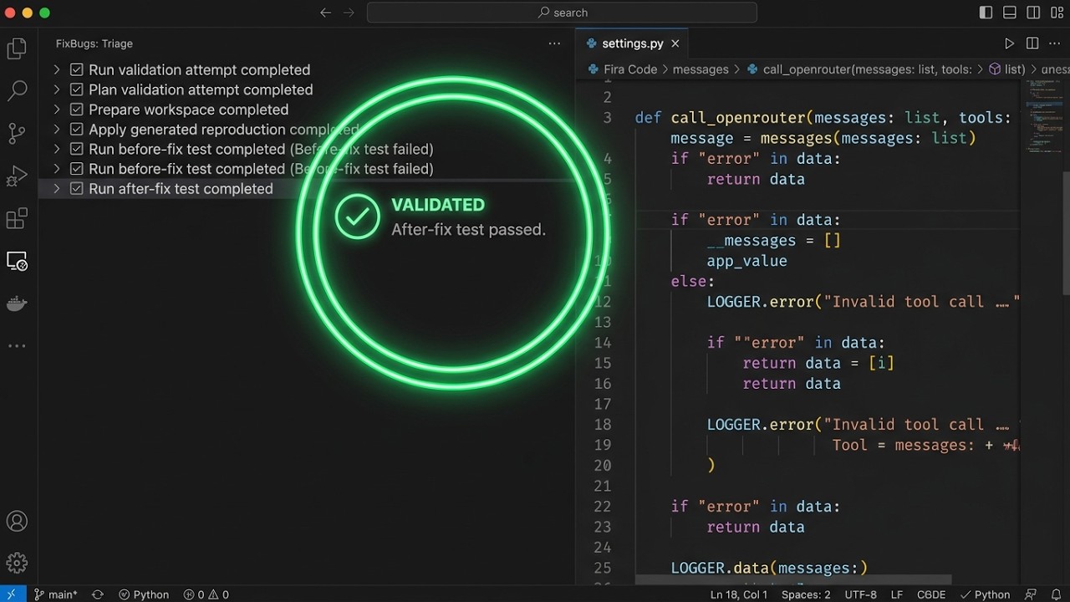Open the Docker view in activity bar

[17, 304]
